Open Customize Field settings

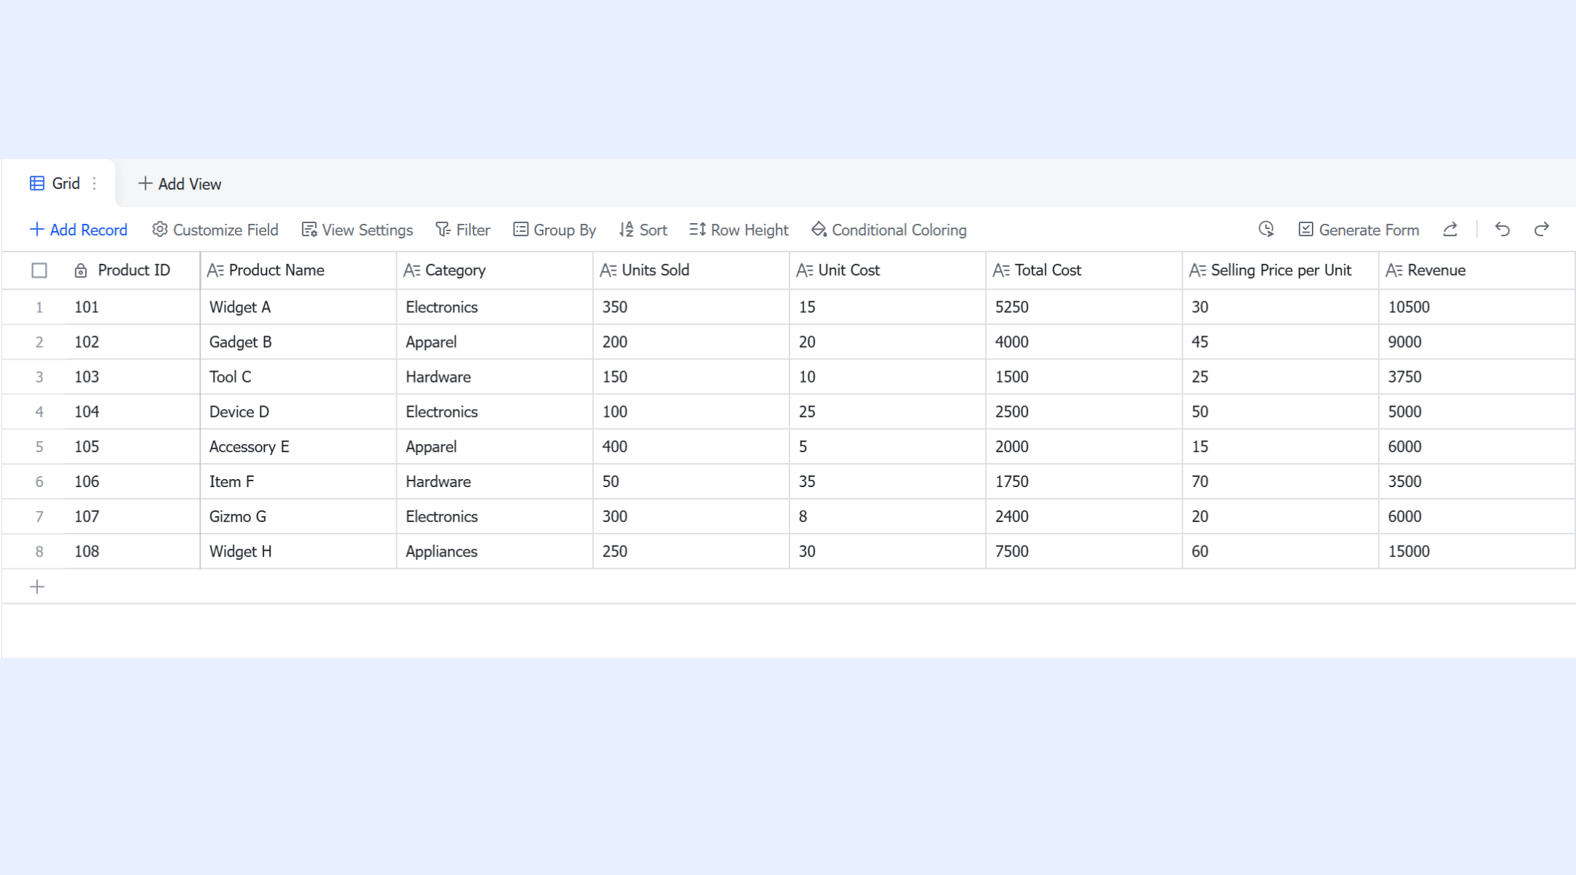pos(215,230)
